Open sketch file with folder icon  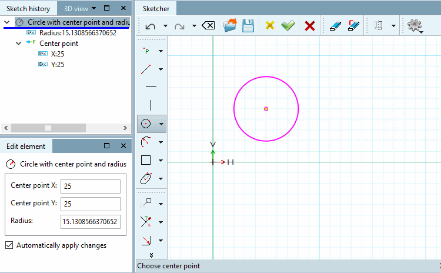pyautogui.click(x=230, y=25)
